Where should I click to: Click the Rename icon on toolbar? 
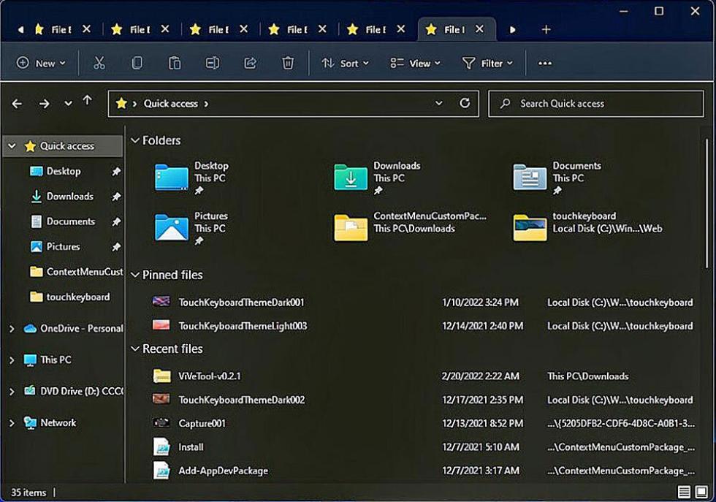click(x=213, y=63)
